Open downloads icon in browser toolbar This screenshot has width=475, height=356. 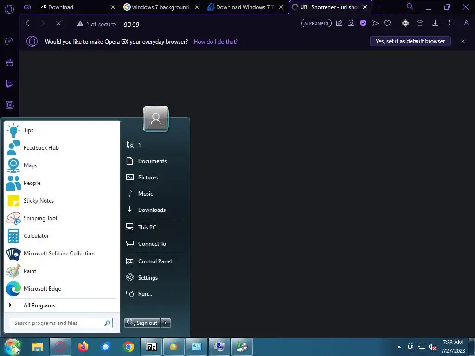coord(435,23)
